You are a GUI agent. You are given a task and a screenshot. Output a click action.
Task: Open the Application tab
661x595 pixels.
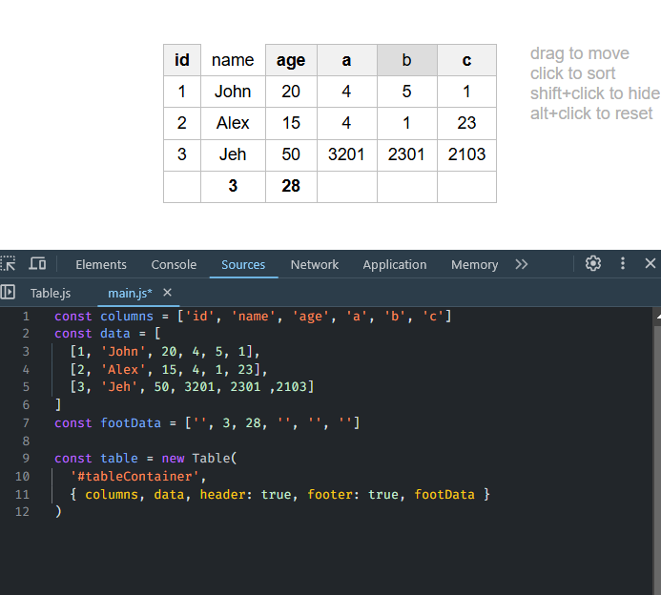pyautogui.click(x=395, y=264)
